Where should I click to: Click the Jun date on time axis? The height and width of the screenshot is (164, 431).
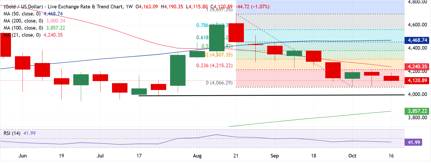pyautogui.click(x=23, y=156)
